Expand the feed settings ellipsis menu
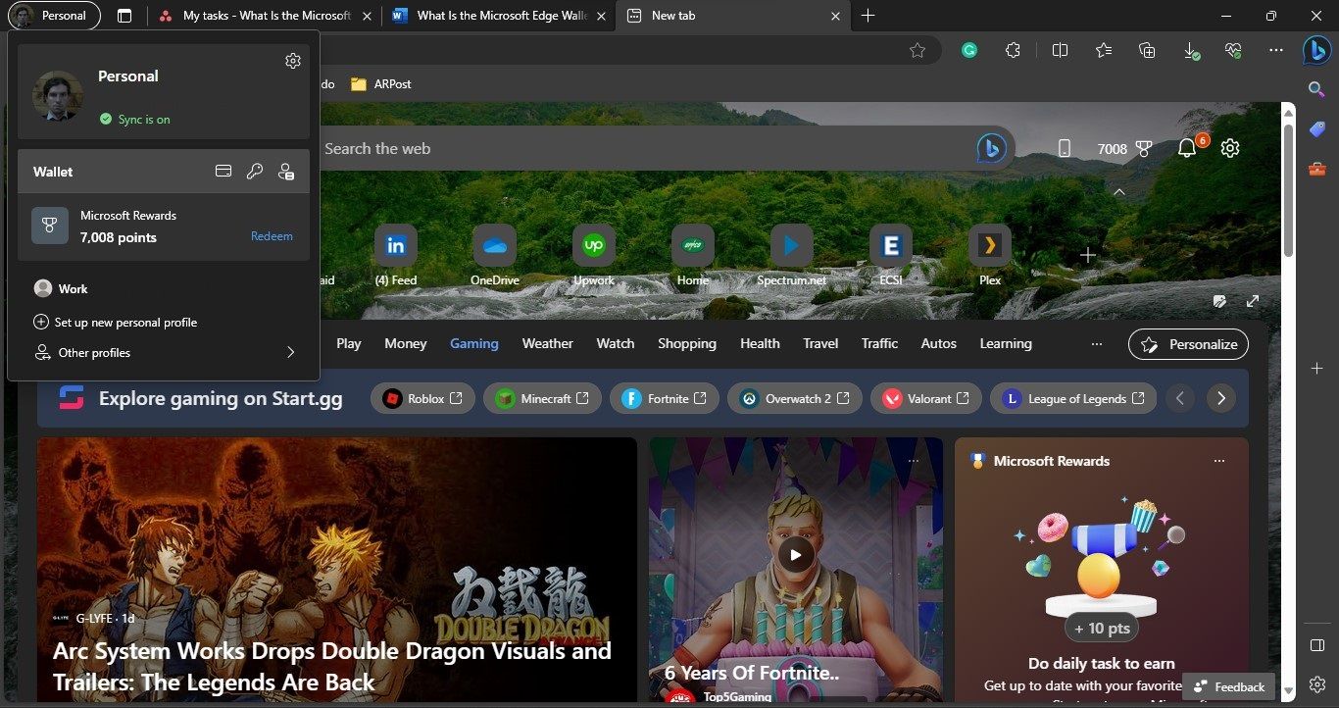Viewport: 1339px width, 708px height. point(1097,343)
